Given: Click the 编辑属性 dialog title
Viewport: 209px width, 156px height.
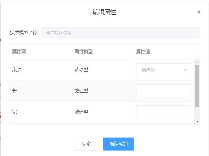Looking at the screenshot, I should click(104, 12).
